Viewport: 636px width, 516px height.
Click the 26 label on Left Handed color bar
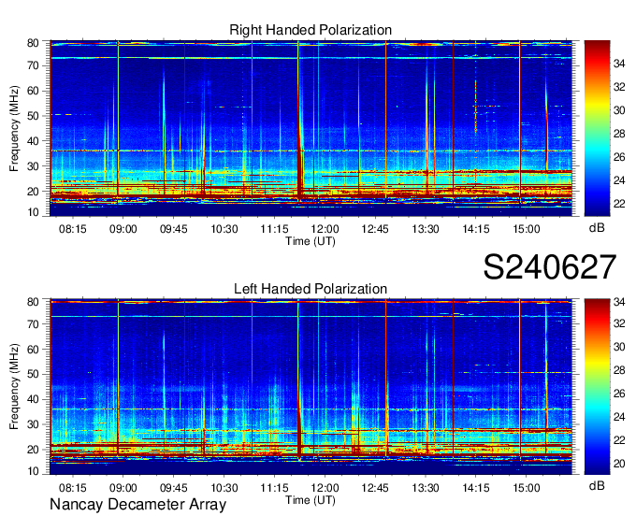619,394
